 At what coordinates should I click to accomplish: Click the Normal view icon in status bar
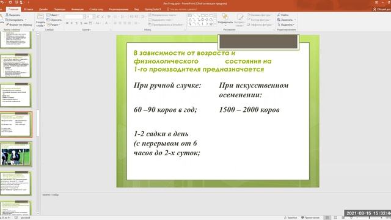pos(327,218)
